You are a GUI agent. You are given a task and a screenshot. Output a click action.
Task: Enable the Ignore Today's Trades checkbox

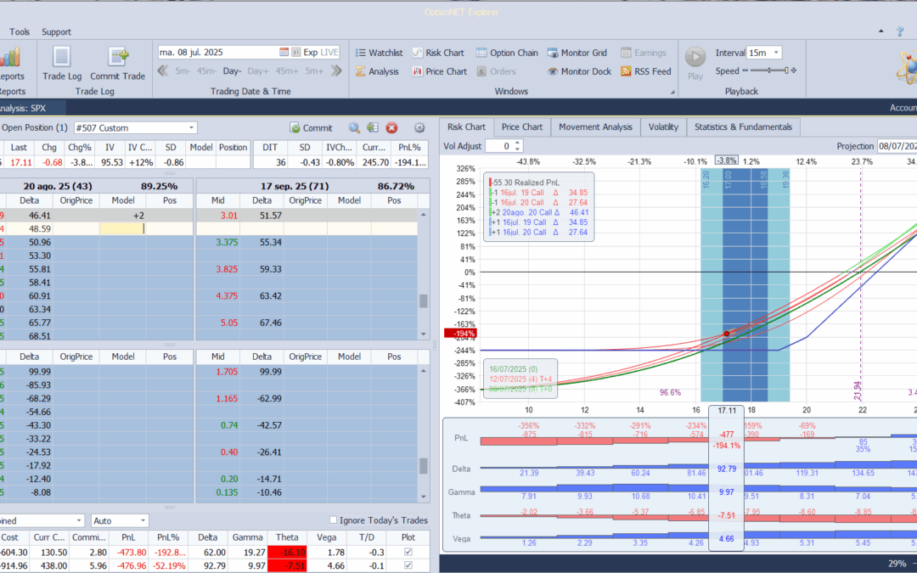[x=331, y=521]
